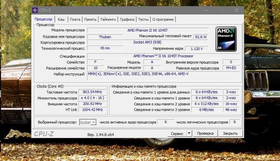The image size is (280, 161).
Task: Click the processor model field AMD Phenom II X6 1045T
Action: (x=148, y=30)
